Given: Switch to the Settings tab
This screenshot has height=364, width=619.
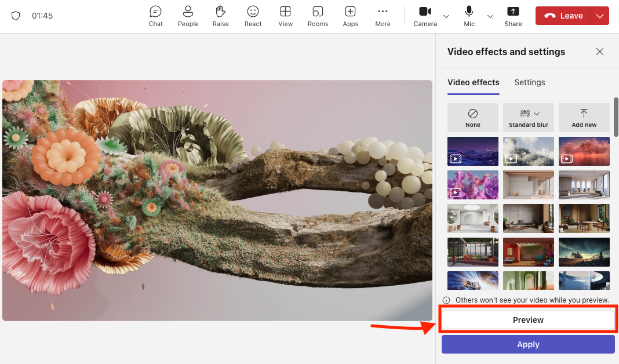Looking at the screenshot, I should click(x=529, y=82).
